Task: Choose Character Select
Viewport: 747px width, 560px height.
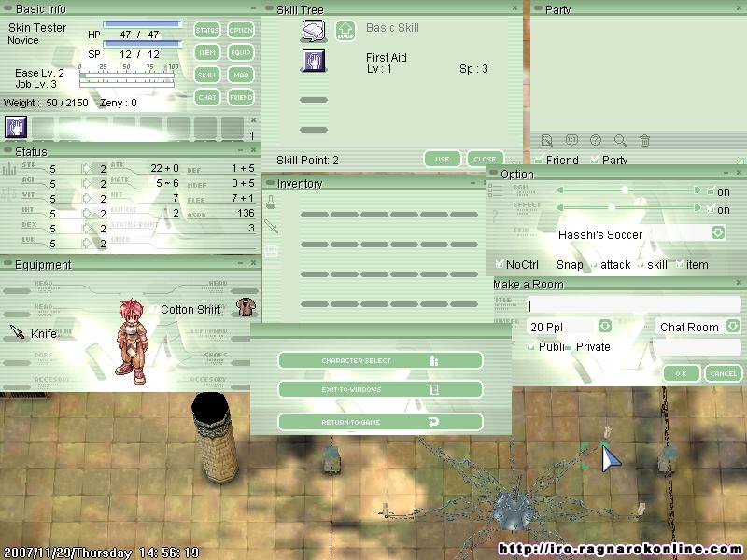Action: (380, 360)
